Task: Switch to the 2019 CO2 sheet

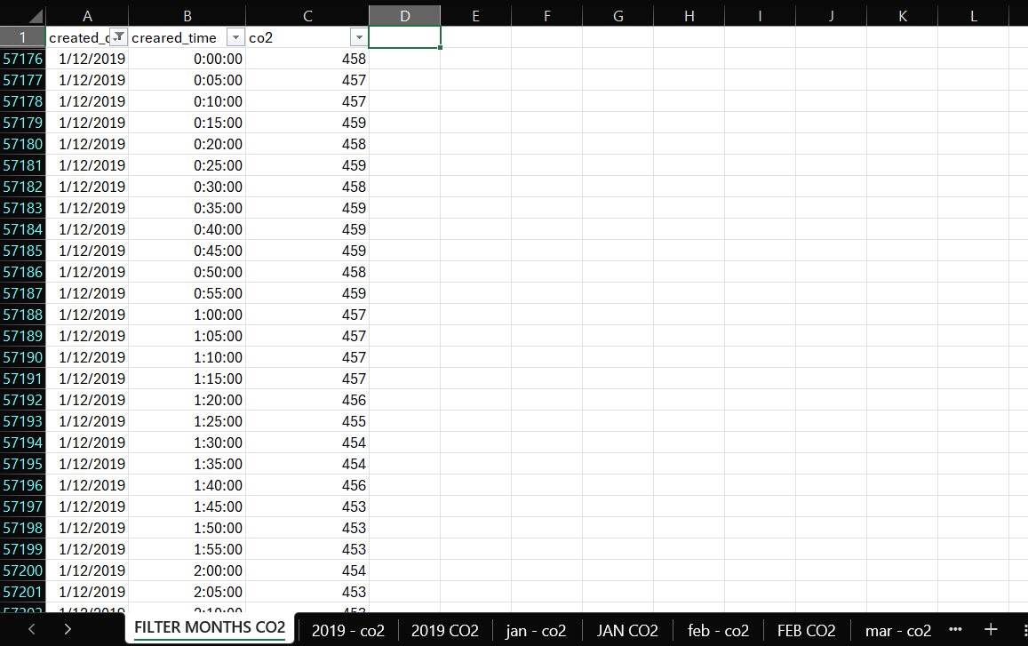Action: [x=445, y=630]
